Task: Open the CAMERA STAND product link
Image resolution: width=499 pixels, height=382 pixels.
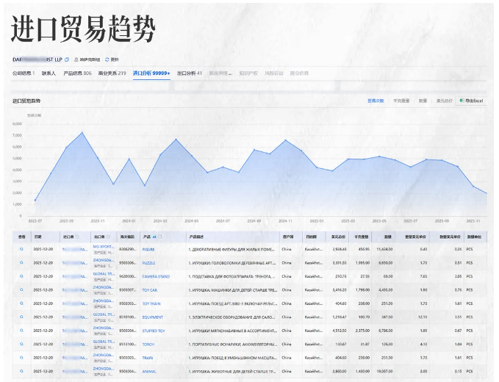Action: (156, 277)
